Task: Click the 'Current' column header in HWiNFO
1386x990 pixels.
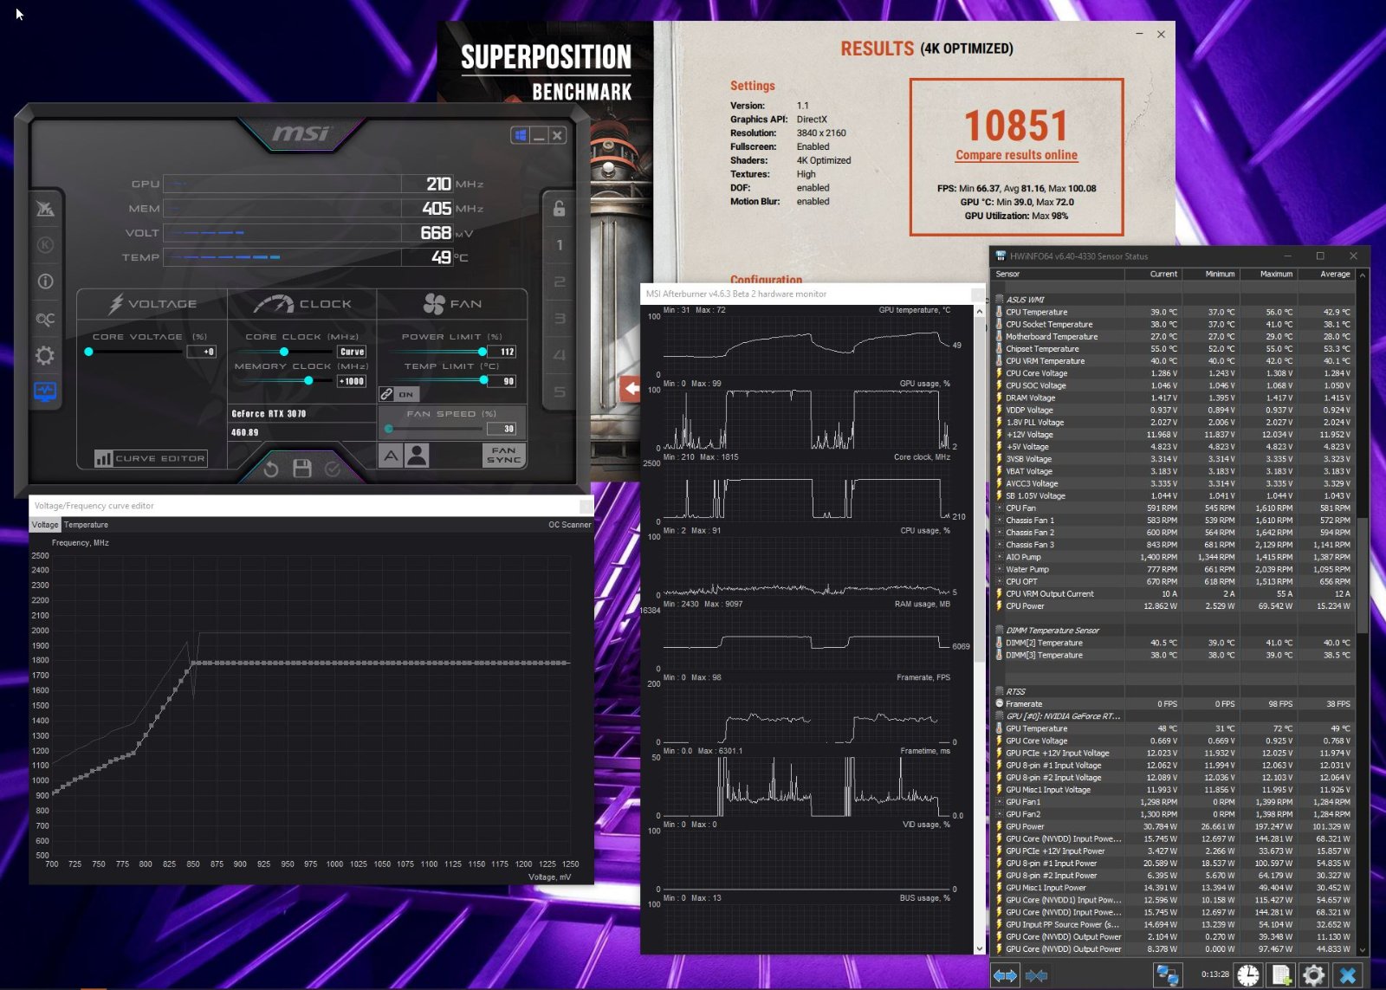Action: tap(1153, 274)
